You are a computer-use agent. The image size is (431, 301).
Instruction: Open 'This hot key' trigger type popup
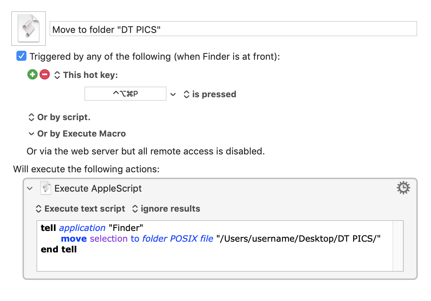(x=86, y=75)
